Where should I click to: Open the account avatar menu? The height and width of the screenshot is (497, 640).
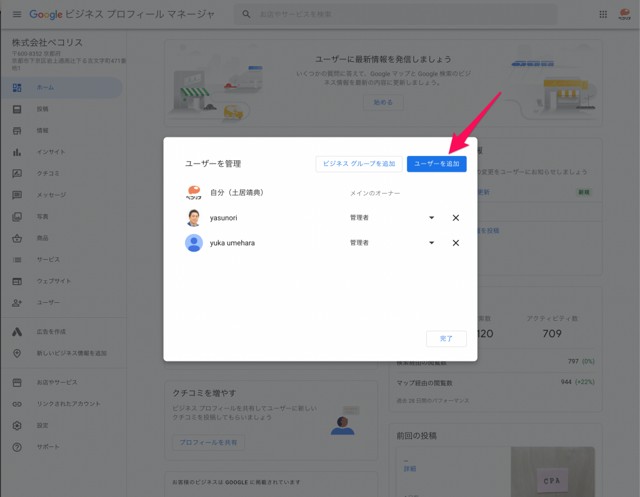pos(624,14)
